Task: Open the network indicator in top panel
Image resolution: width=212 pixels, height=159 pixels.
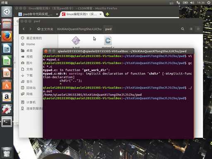Action: [x=178, y=2]
